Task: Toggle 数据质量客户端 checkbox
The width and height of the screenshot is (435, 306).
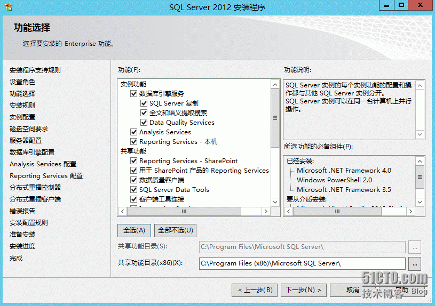Action: (x=134, y=180)
